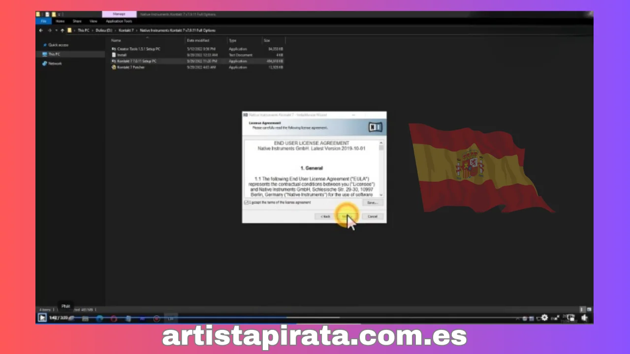
Task: Save the license agreement text
Action: pyautogui.click(x=373, y=203)
